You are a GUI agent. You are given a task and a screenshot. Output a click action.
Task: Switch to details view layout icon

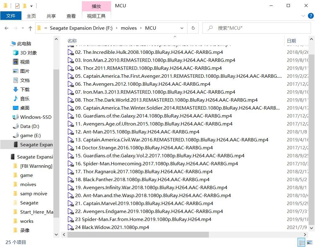(302, 243)
